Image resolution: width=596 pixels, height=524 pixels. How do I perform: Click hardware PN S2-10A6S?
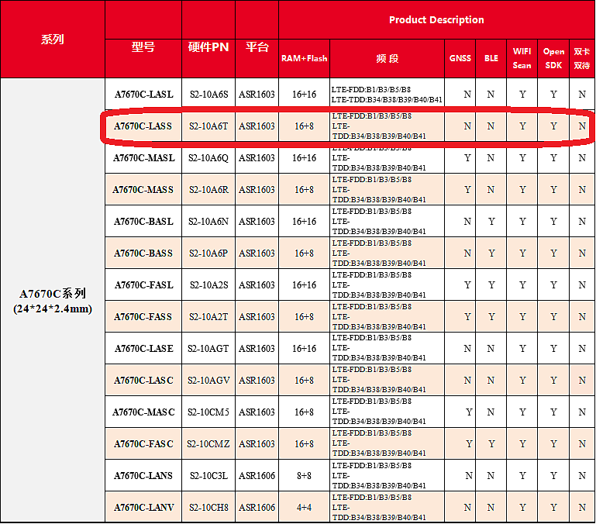[x=208, y=94]
